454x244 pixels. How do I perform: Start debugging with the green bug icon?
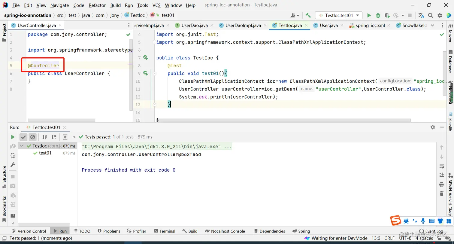(378, 15)
